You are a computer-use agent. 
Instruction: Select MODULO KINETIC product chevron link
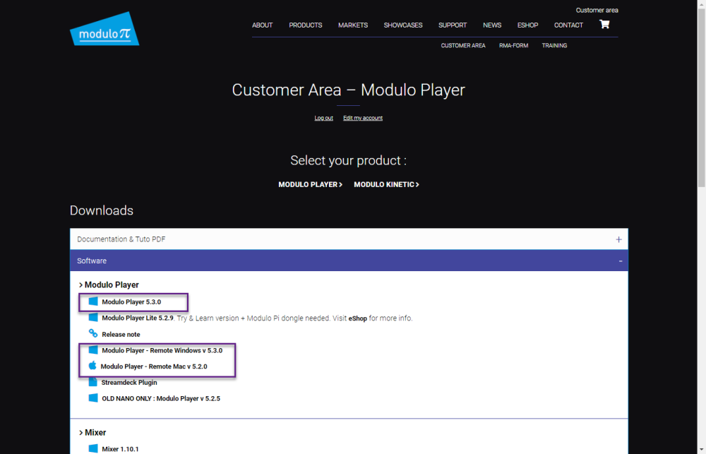(386, 185)
